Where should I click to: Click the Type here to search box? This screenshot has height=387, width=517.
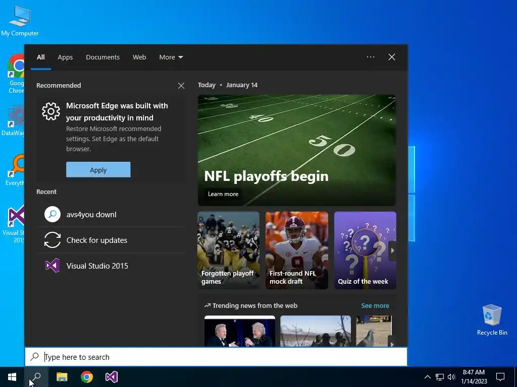tap(216, 357)
